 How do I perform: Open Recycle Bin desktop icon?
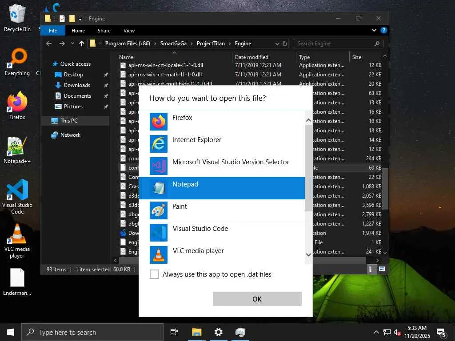17,18
